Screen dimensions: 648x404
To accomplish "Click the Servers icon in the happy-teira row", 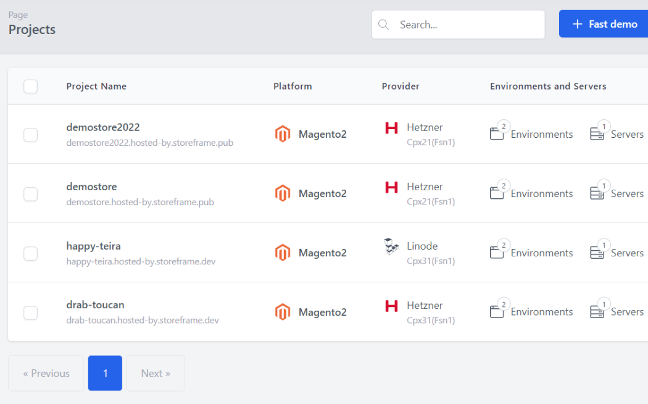I will pos(597,252).
